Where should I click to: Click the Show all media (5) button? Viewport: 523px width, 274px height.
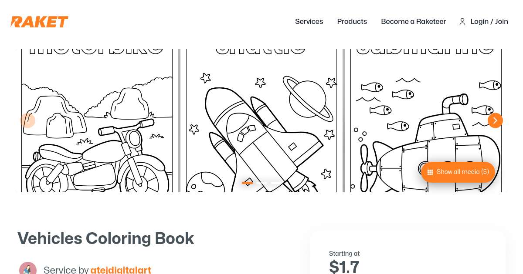(x=458, y=172)
